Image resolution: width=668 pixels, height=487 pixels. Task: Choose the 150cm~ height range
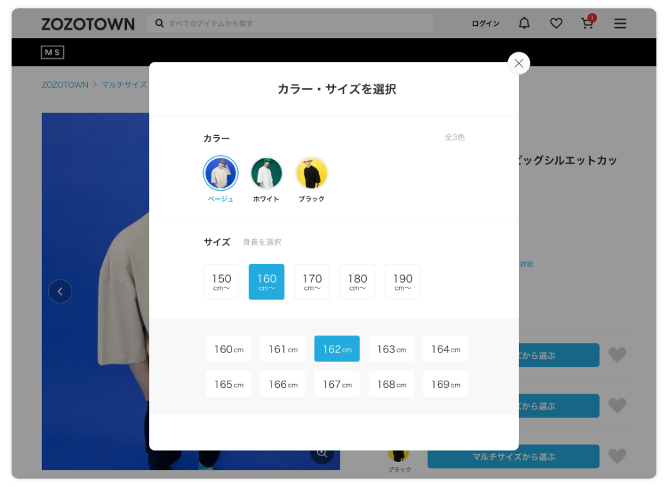[221, 282]
